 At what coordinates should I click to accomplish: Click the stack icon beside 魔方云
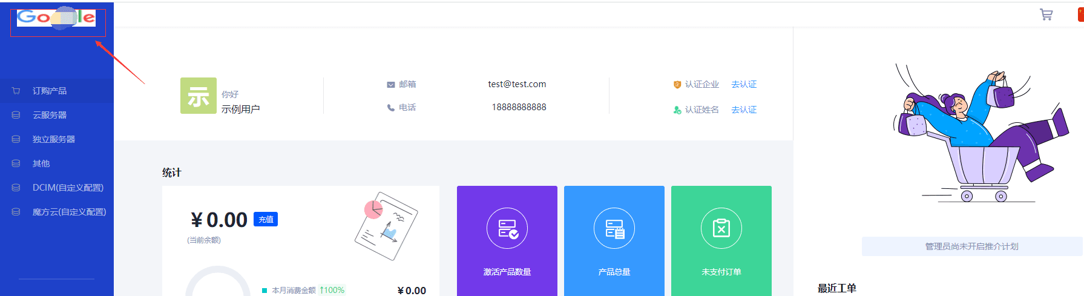[x=16, y=212]
